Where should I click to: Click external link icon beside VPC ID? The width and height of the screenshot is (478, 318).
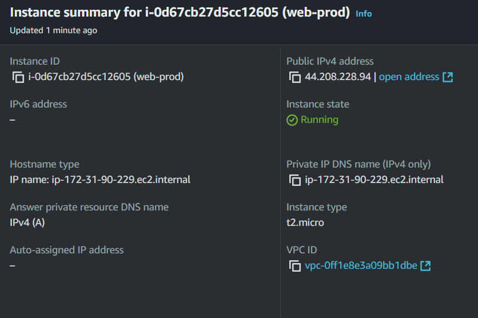point(425,266)
